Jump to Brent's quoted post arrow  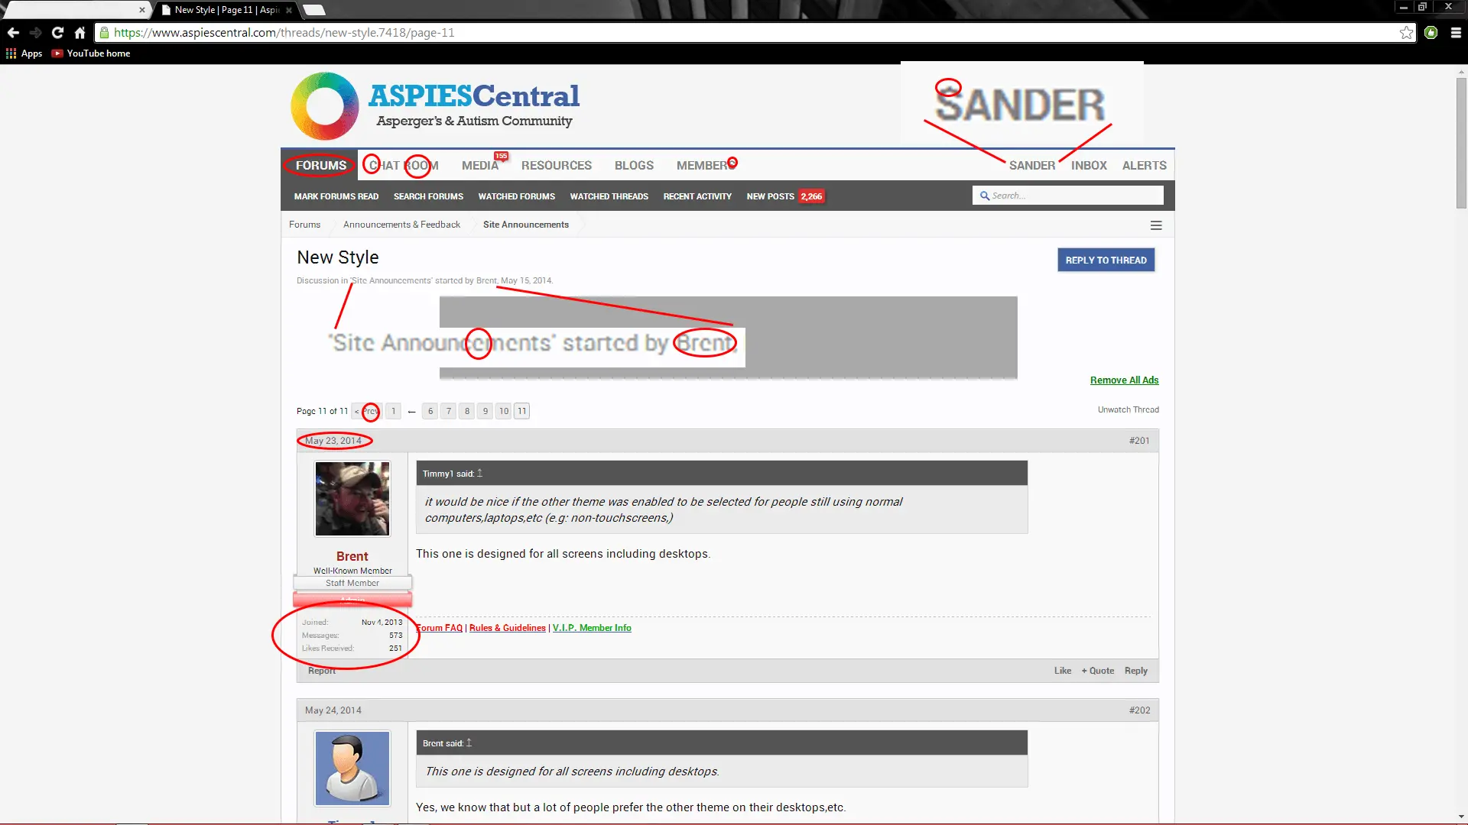(469, 743)
